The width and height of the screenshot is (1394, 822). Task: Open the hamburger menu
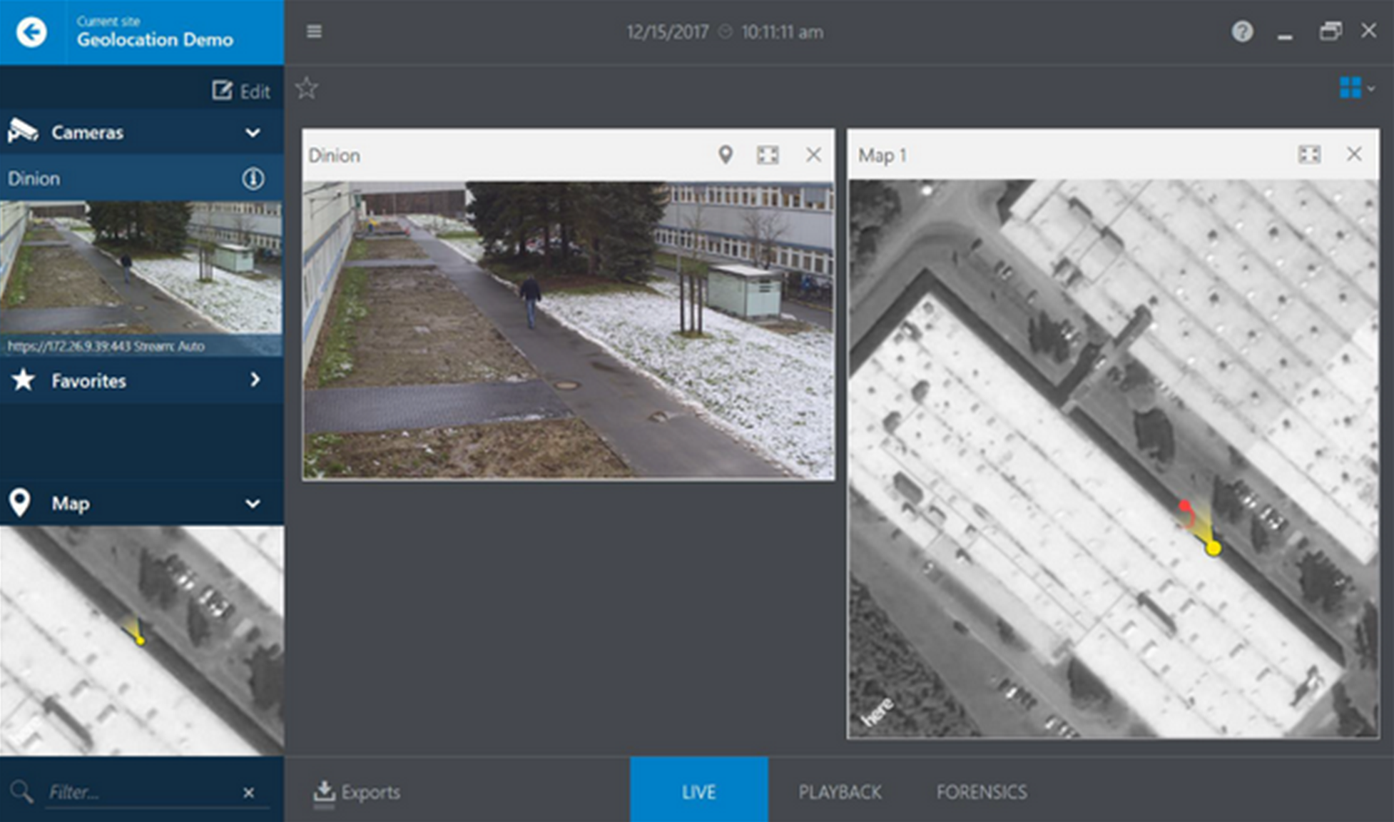[314, 31]
